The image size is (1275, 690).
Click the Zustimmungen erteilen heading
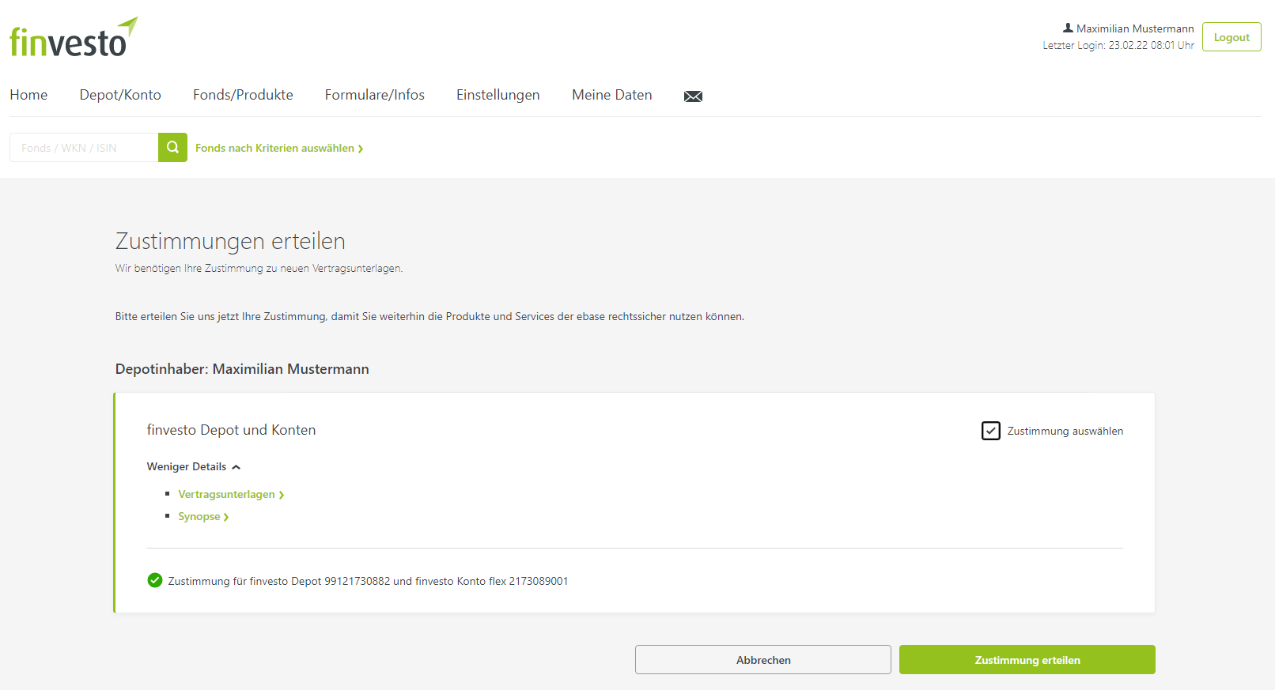pos(230,241)
